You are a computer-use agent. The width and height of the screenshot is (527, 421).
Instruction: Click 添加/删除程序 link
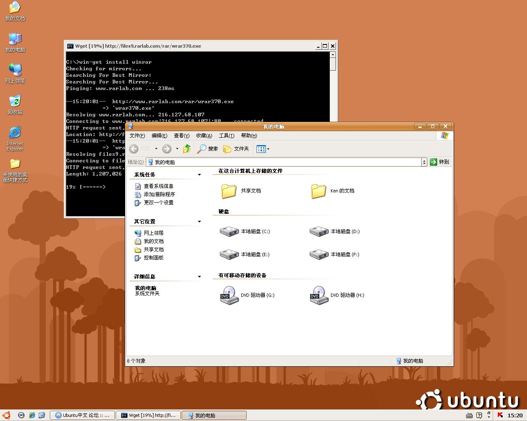point(159,194)
